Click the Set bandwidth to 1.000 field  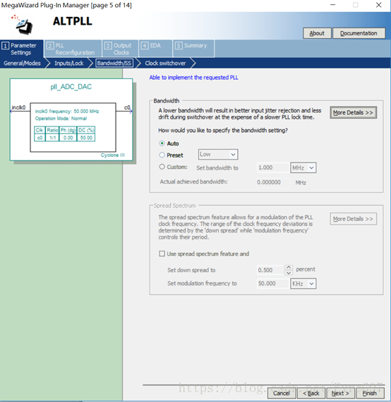[273, 167]
